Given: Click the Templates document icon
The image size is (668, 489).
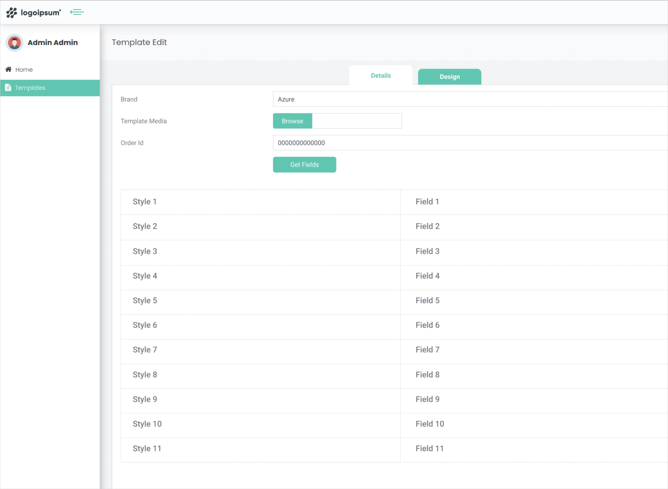Looking at the screenshot, I should (8, 88).
